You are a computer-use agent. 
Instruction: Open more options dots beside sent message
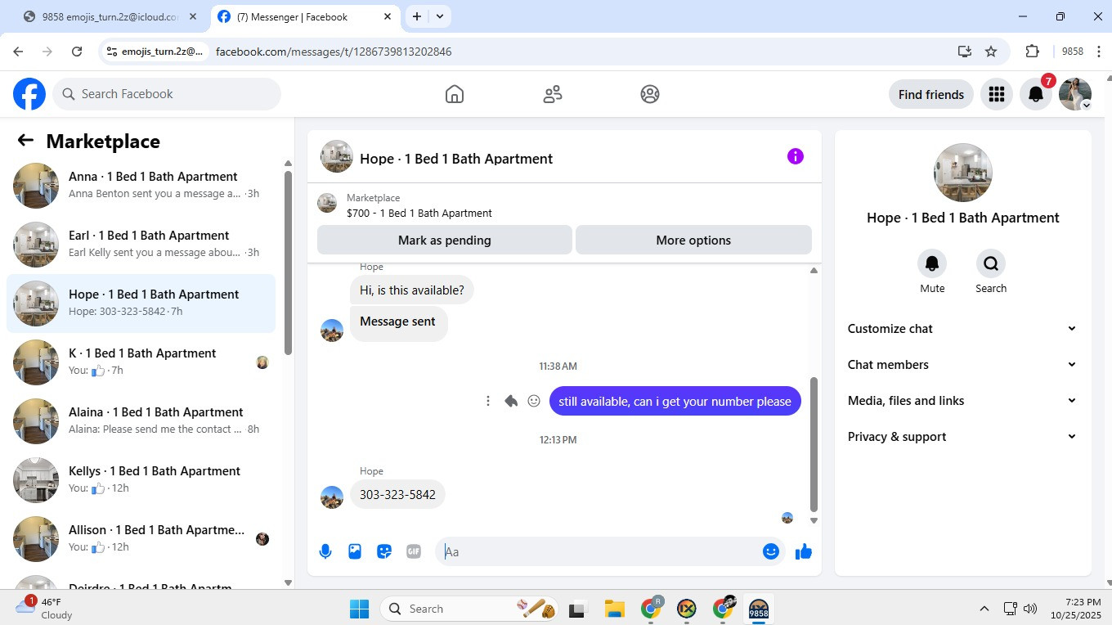click(x=488, y=401)
